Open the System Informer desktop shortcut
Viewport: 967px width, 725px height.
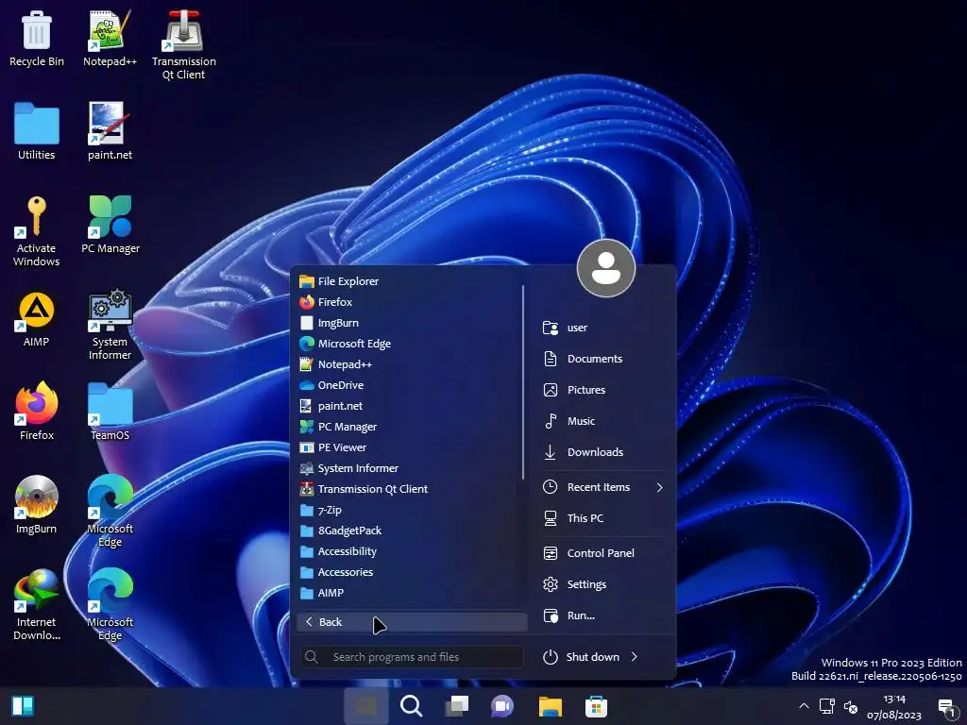110,325
